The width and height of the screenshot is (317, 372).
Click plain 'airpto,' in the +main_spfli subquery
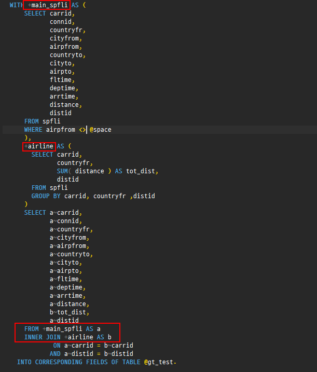tap(62, 72)
